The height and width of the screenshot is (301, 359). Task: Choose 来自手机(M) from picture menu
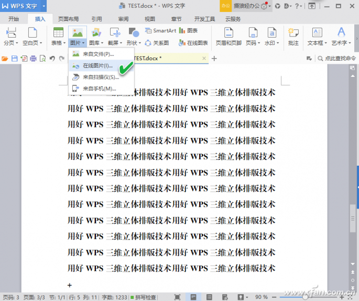coord(101,89)
